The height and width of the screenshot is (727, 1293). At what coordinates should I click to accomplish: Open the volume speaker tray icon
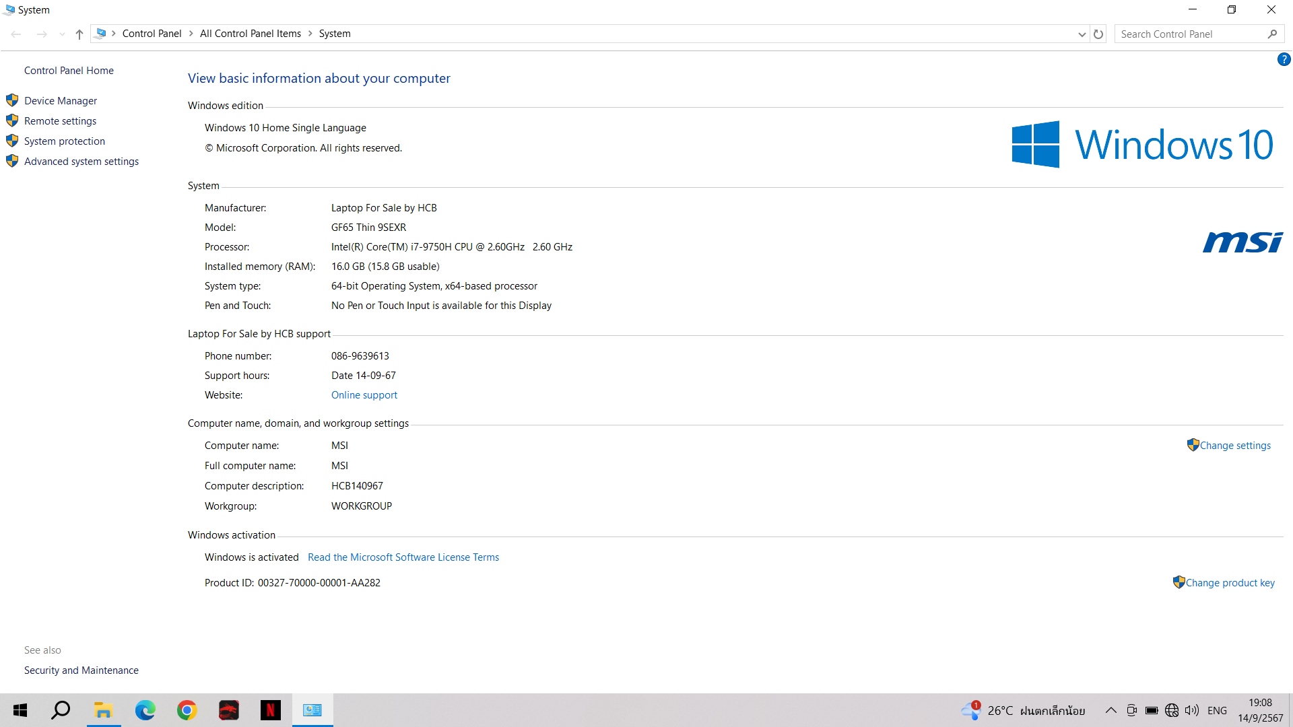[1192, 710]
